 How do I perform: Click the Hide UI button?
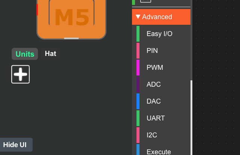click(x=16, y=145)
